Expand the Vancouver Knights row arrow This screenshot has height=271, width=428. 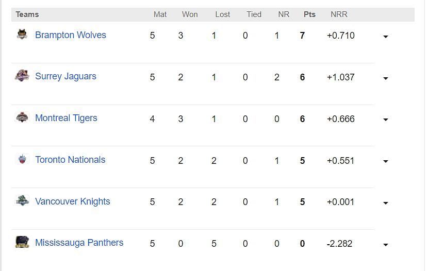[385, 203]
